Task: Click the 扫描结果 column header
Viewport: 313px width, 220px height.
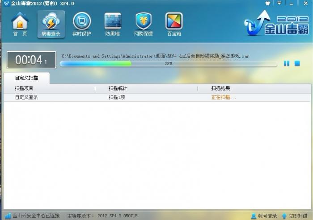Action: tap(220, 88)
